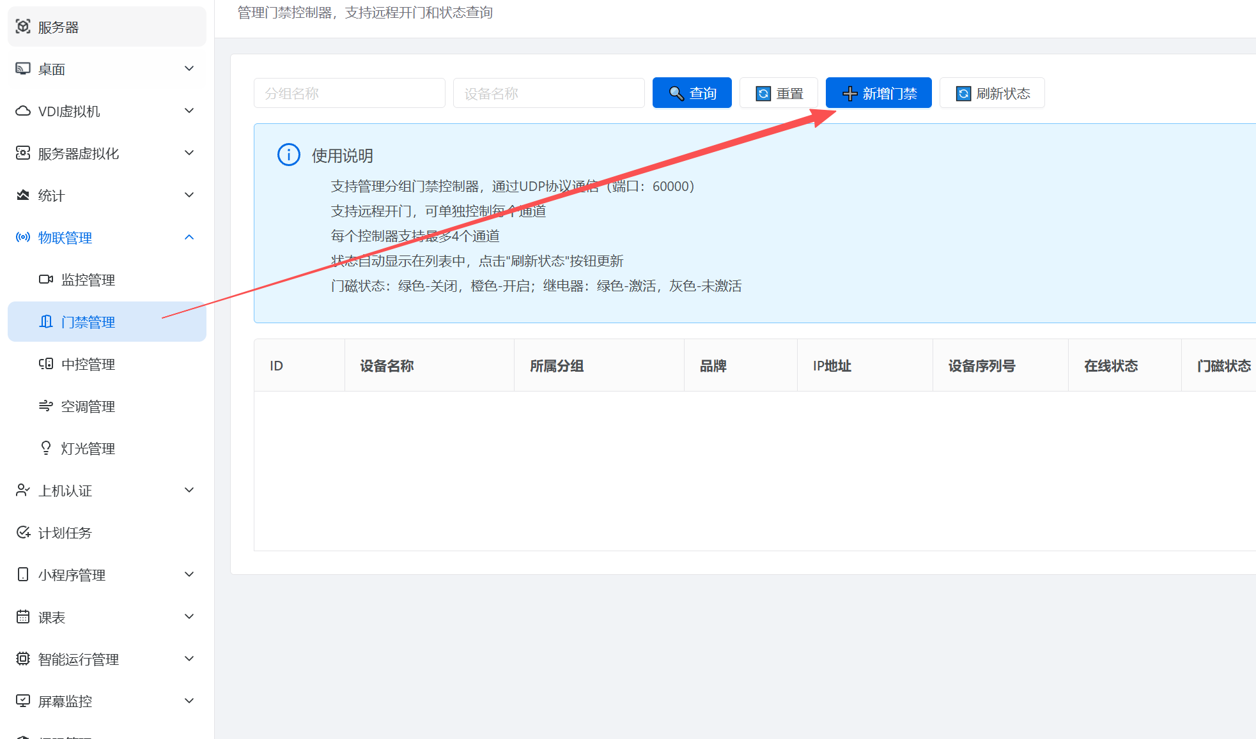Expand the 上机认证 submenu chevron
1256x739 pixels.
tap(189, 491)
